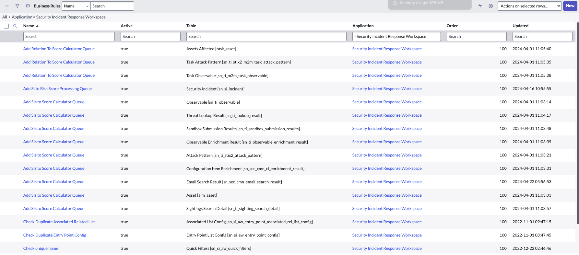
Task: Focus the Table column search field
Action: 266,37
